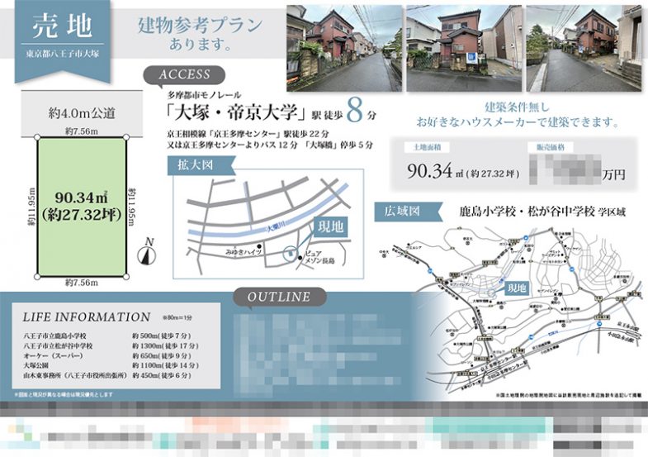Click the 鹿島小学校・松が谷中学校 学区域 text
The width and height of the screenshot is (648, 457).
tap(542, 212)
